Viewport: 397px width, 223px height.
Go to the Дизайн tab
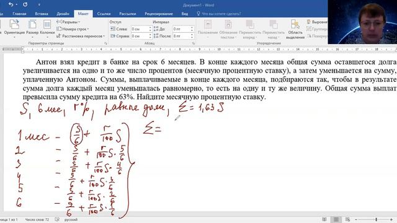[63, 14]
